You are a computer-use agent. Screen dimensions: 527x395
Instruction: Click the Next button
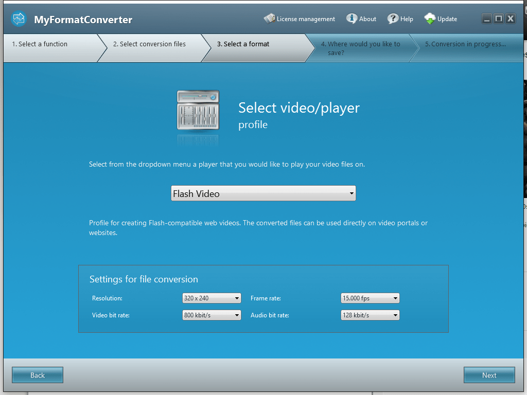pos(489,374)
